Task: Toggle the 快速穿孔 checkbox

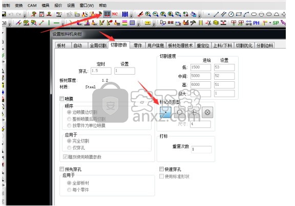Action: (161, 169)
